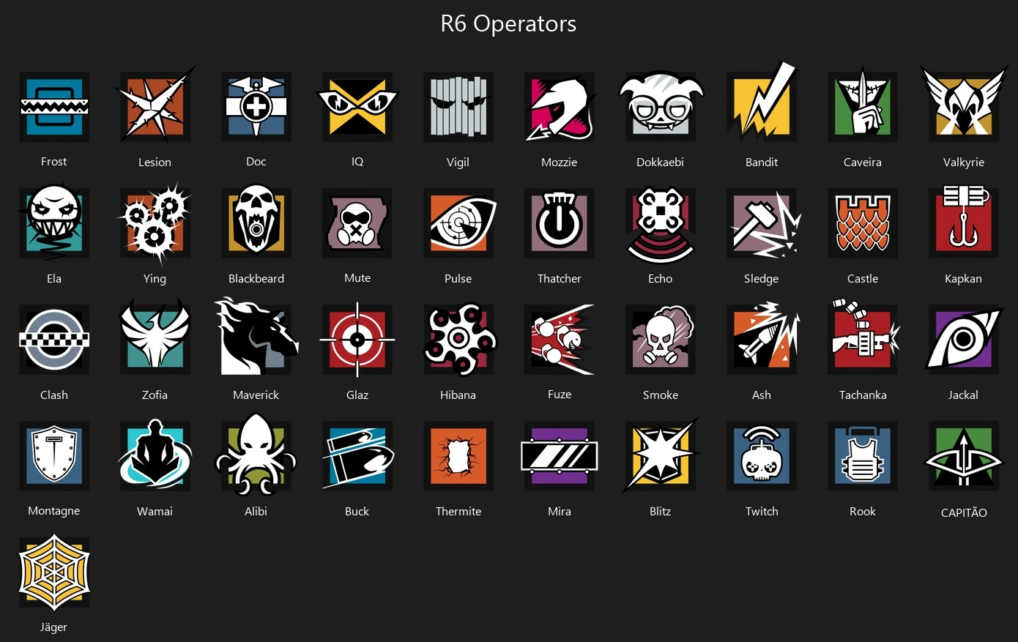1018x642 pixels.
Task: Click the Doc medic cross icon
Action: pos(256,107)
